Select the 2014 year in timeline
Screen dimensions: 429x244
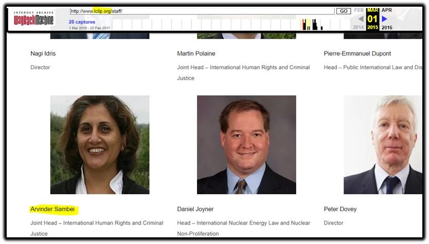click(x=358, y=27)
